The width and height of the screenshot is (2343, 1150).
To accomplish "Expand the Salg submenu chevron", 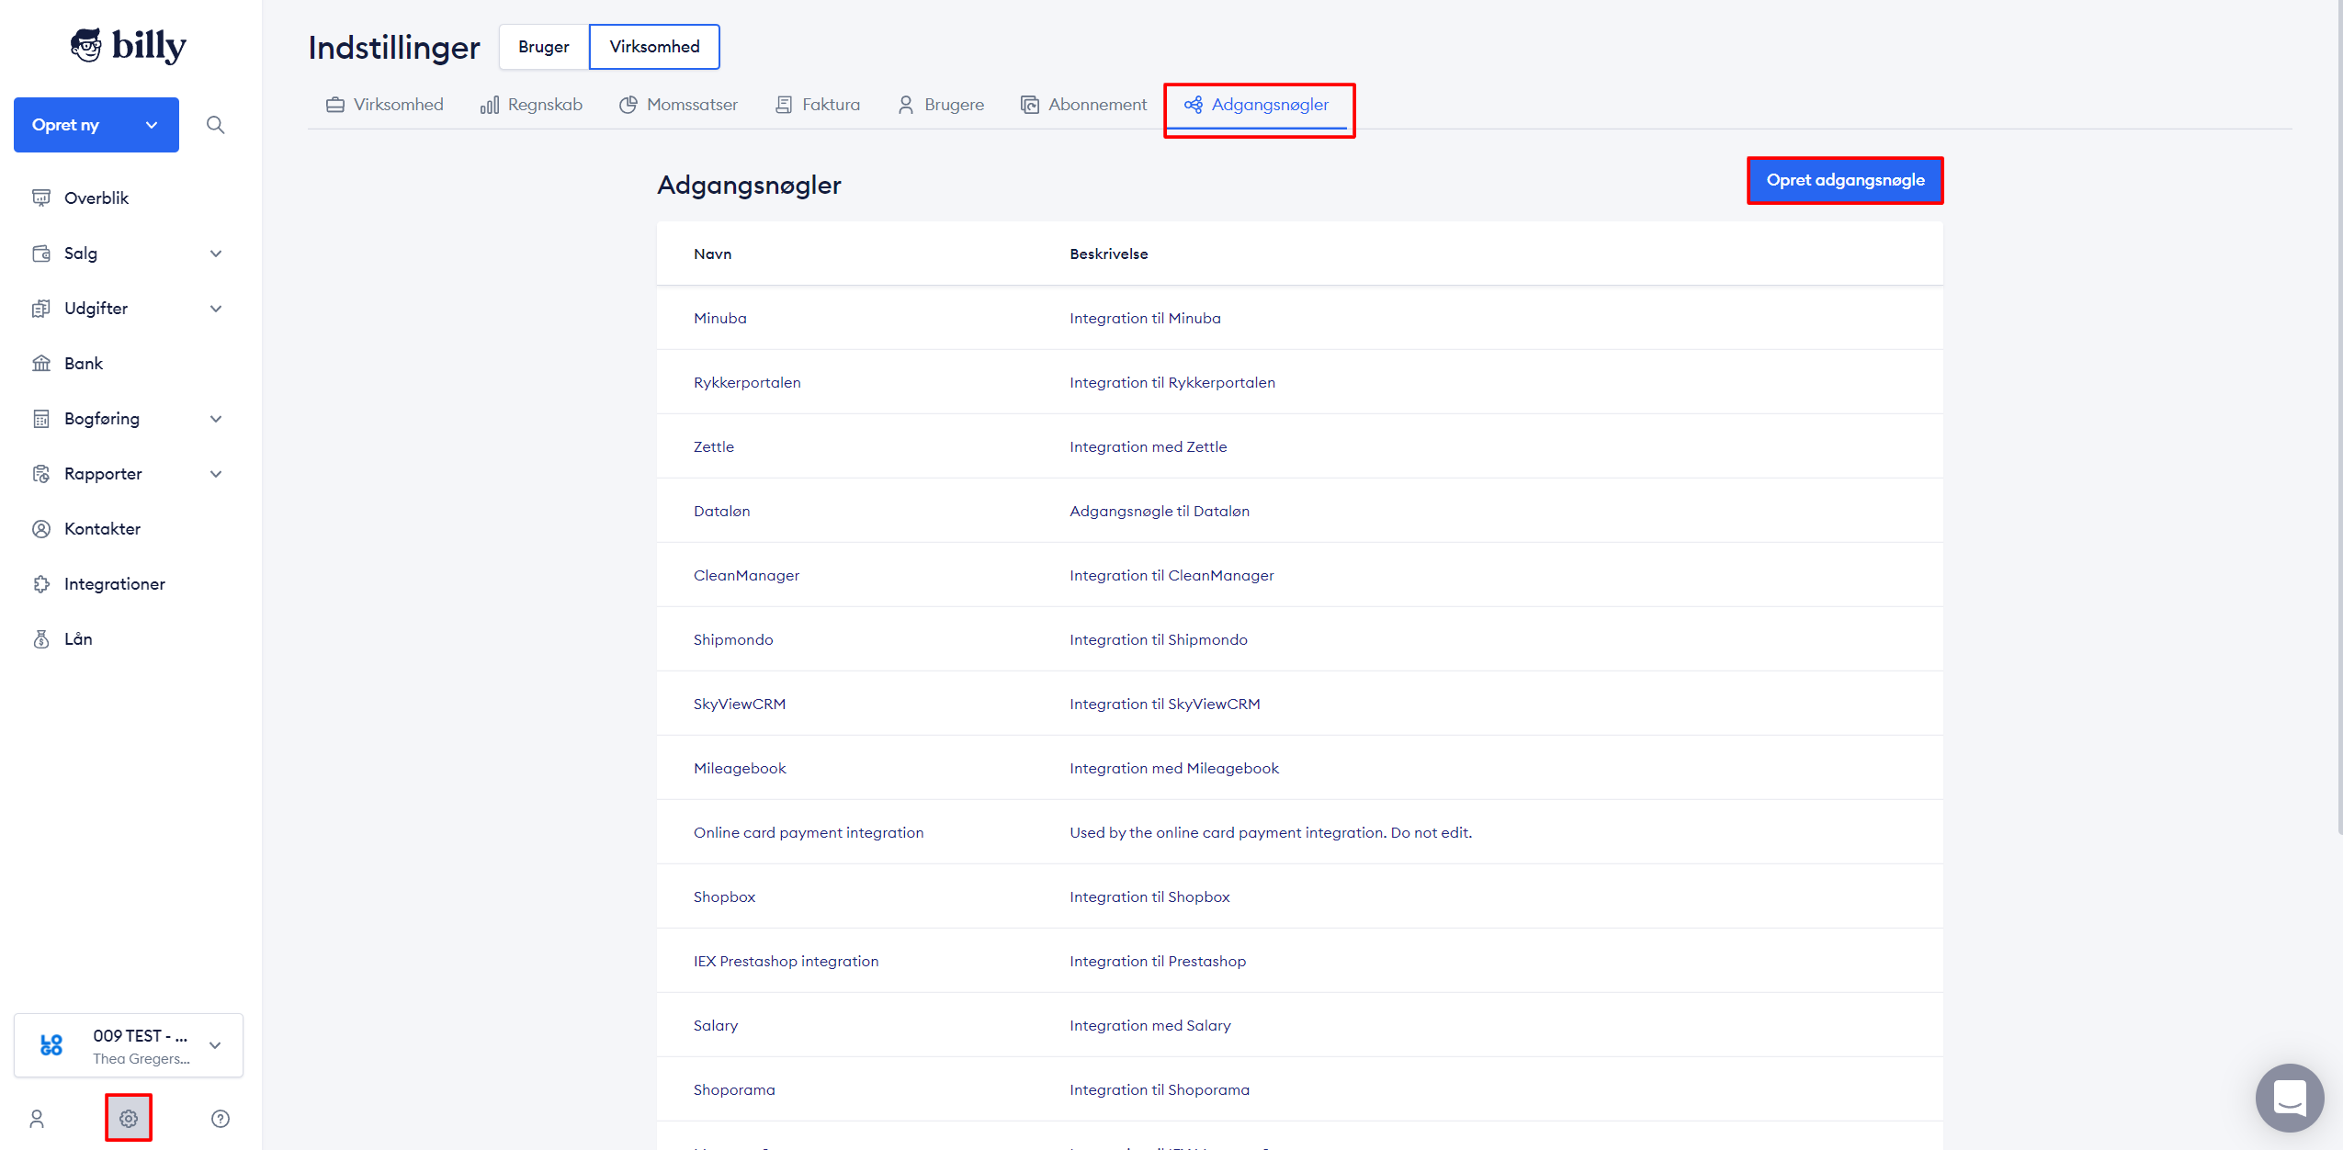I will pyautogui.click(x=216, y=254).
